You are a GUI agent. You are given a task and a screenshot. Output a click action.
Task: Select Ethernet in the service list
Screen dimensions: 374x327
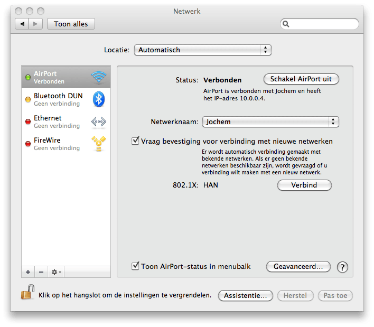(x=66, y=122)
